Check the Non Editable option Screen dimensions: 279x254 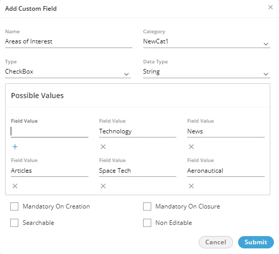(x=147, y=223)
